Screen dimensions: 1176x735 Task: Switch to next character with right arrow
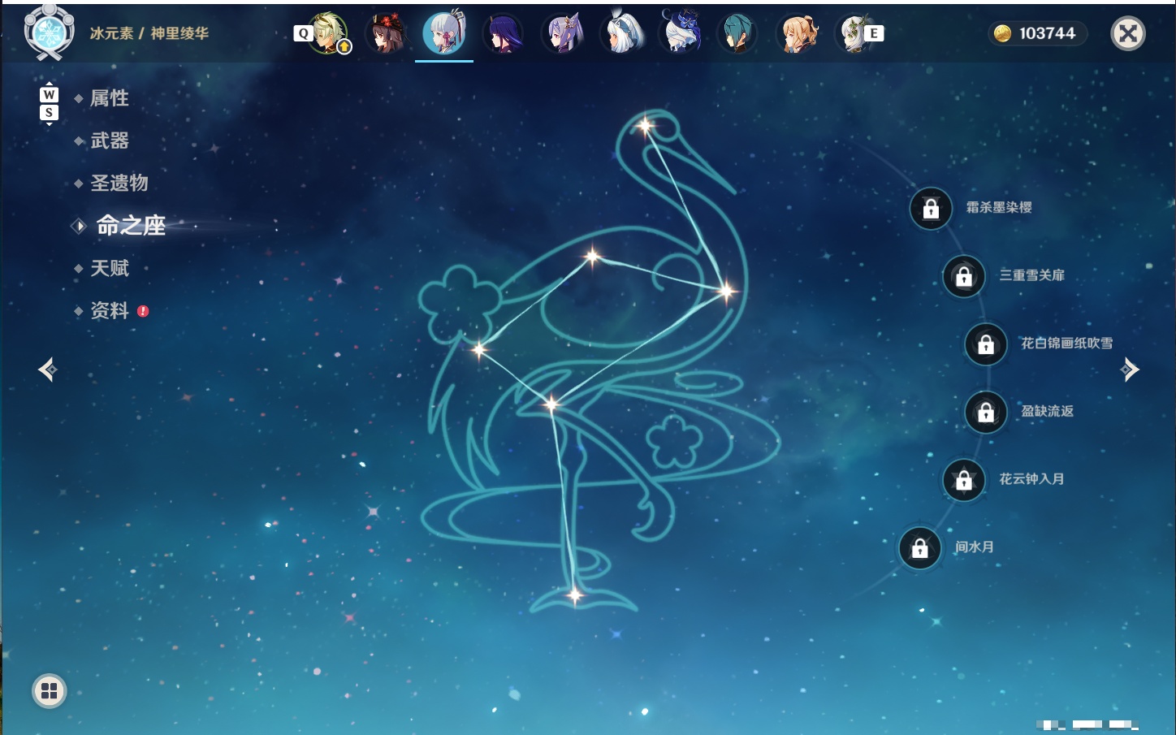[1130, 370]
